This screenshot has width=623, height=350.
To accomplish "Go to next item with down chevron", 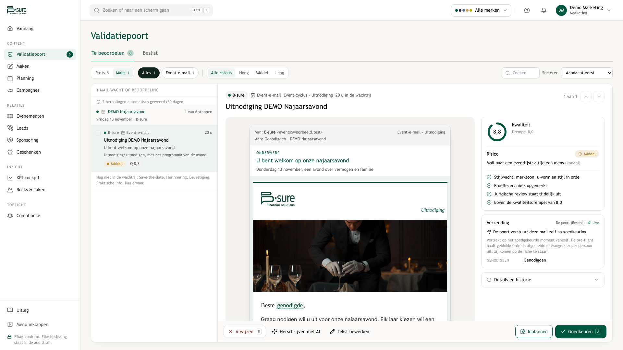I will tap(599, 97).
